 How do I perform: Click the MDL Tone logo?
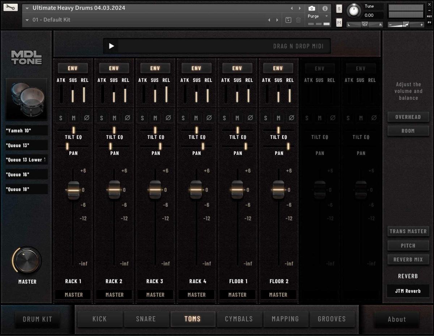tap(26, 58)
